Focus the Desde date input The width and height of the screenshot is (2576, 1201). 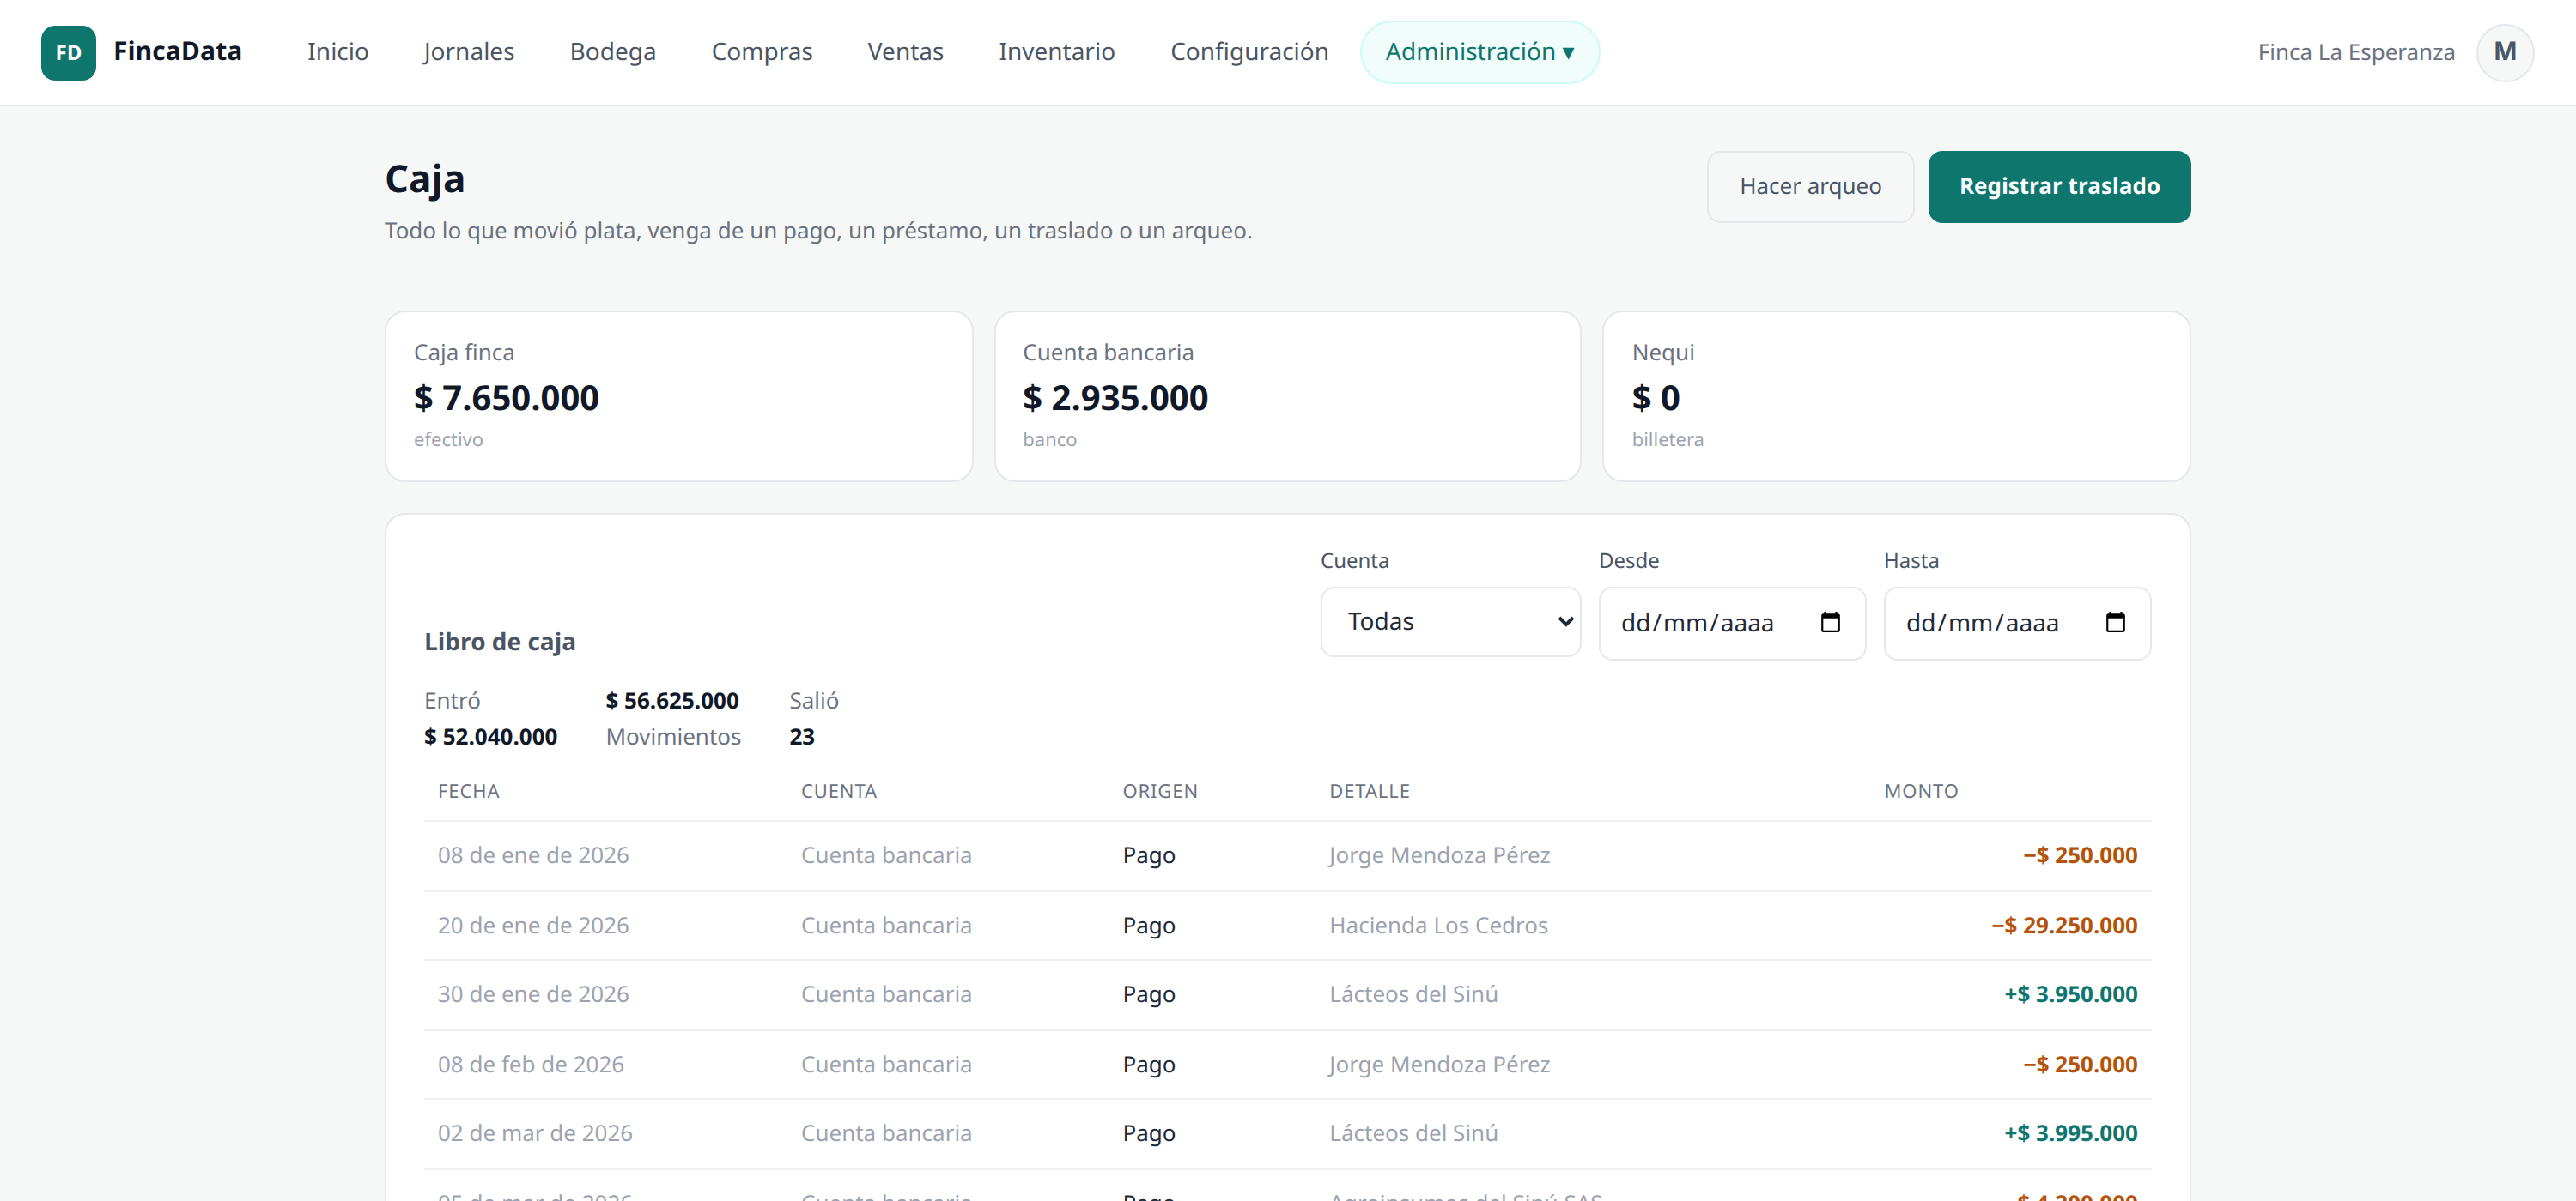[1731, 623]
